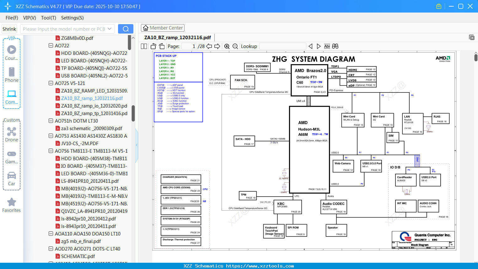Select the ZA10_BZ_ramp_12032116.pdf document tab
This screenshot has height=269, width=478.
tap(178, 38)
